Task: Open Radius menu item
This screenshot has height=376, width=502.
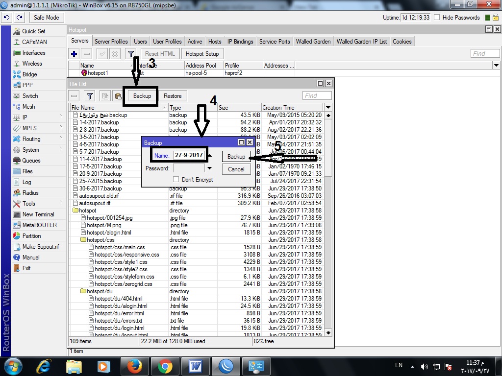Action: (x=30, y=193)
